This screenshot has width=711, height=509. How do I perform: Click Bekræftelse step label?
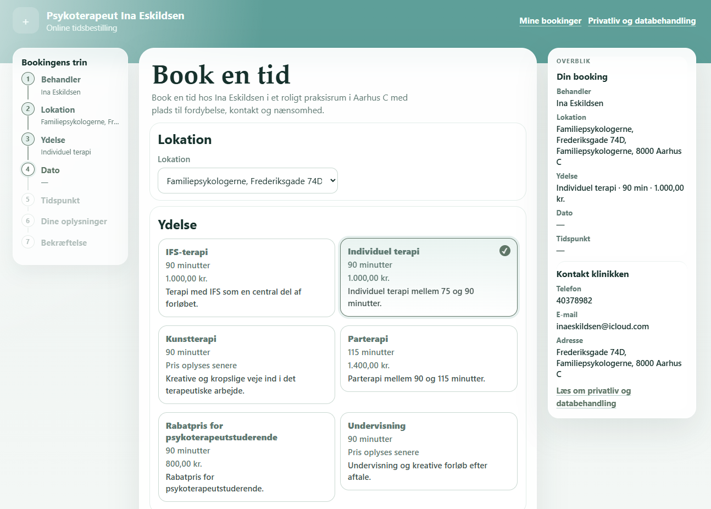pos(64,243)
